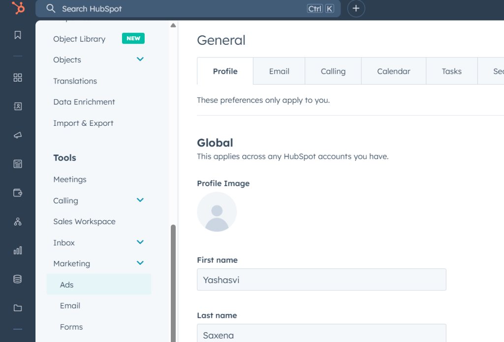Collapse the Inbox settings section
The height and width of the screenshot is (342, 504).
pos(140,242)
